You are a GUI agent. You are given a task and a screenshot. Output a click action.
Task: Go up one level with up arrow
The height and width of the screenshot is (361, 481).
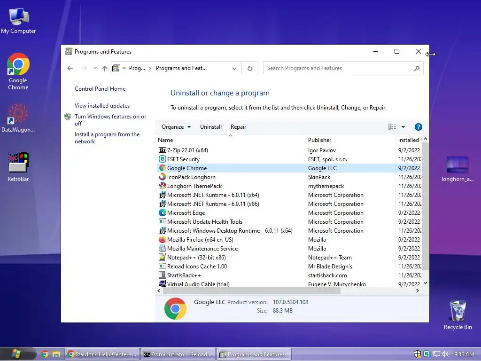105,68
